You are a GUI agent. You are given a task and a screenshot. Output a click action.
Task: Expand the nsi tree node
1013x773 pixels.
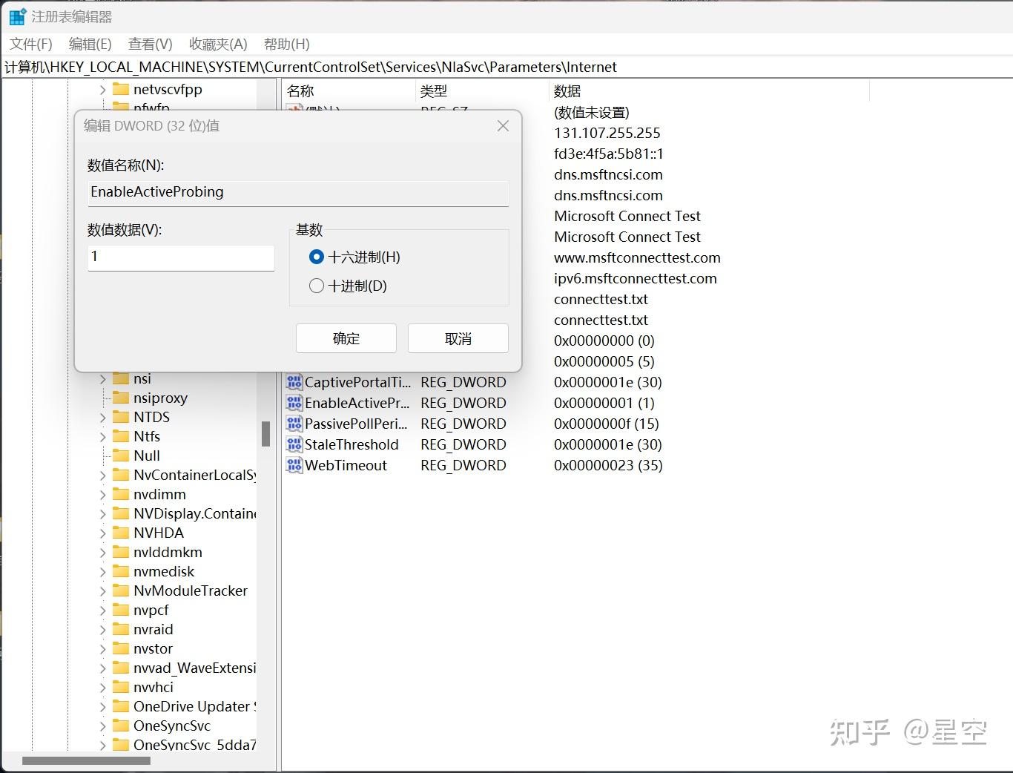[103, 379]
